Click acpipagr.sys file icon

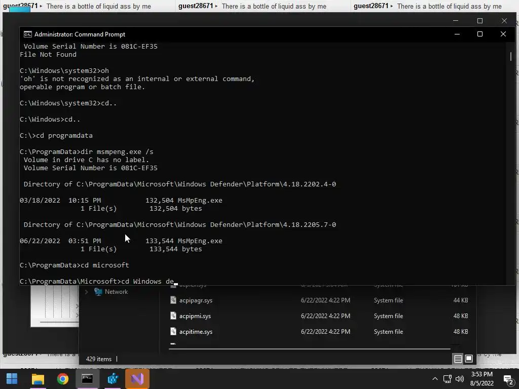(173, 300)
